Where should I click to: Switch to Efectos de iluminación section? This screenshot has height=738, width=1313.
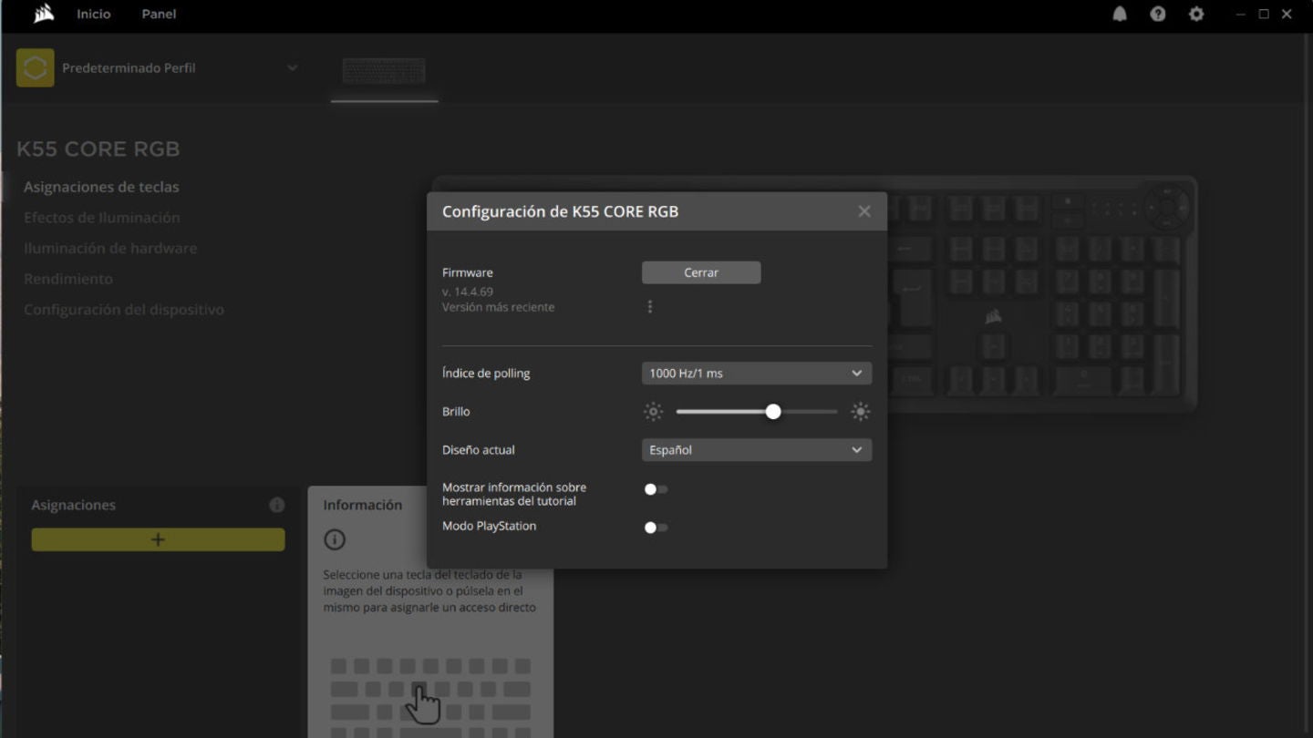102,217
